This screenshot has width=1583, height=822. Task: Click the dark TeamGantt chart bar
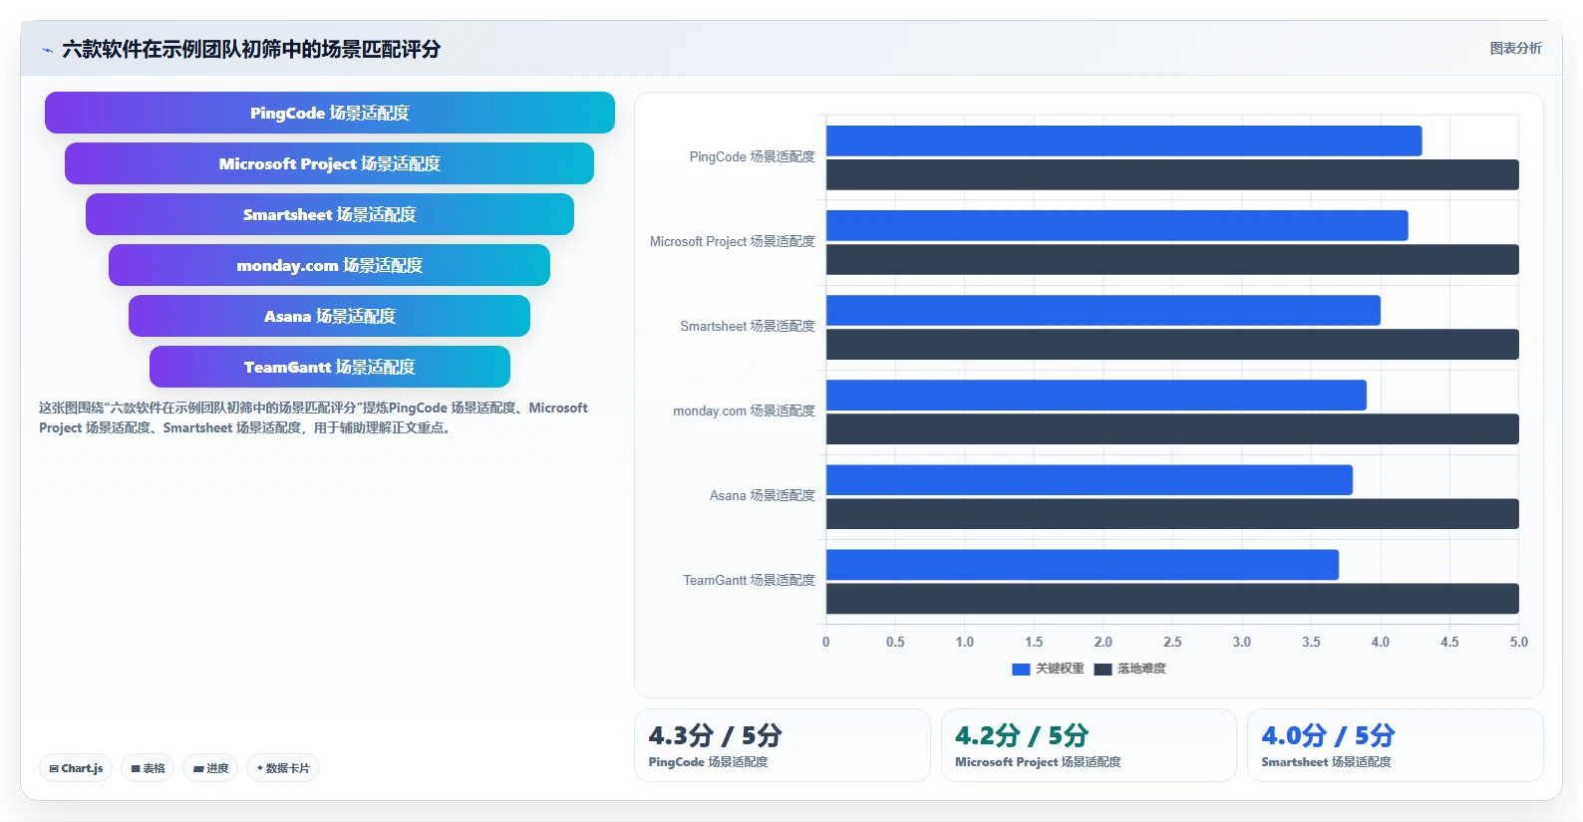click(x=1172, y=598)
